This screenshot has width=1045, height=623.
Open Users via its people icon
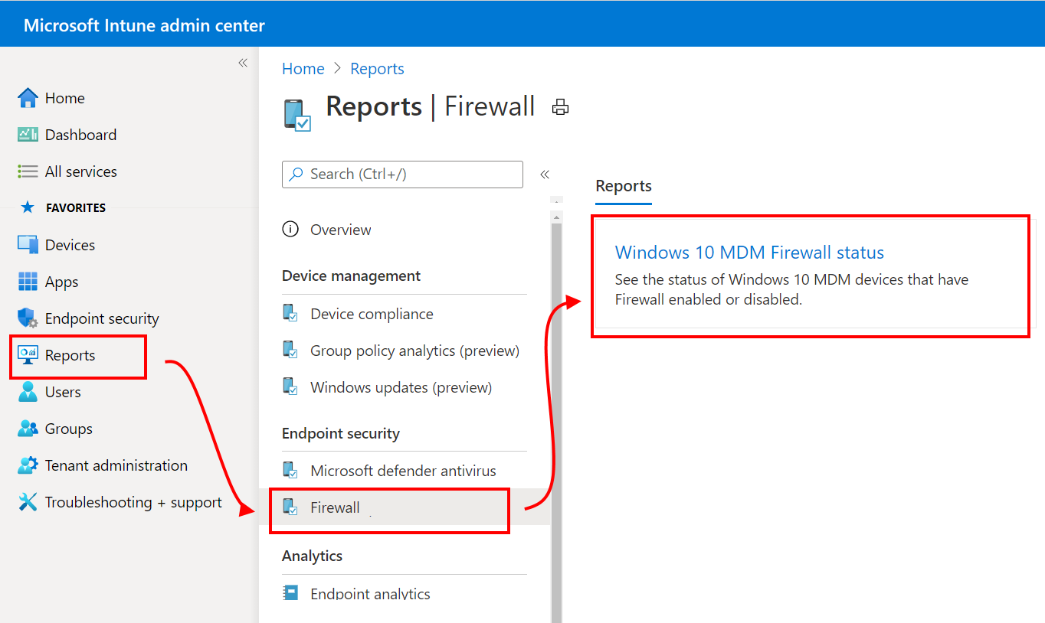coord(28,391)
